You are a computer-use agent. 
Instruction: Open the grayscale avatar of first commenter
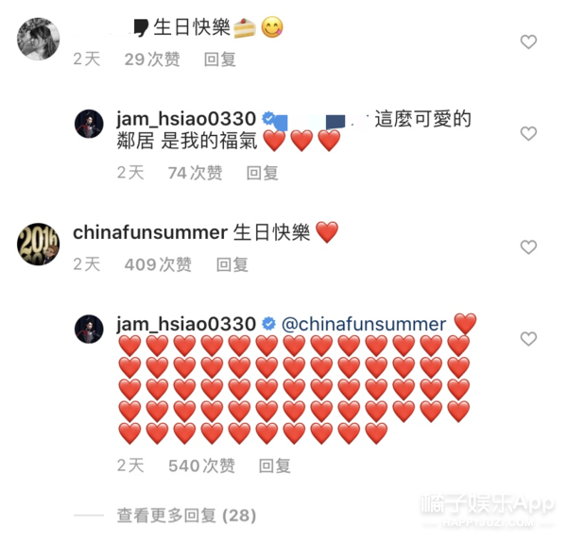click(x=39, y=39)
